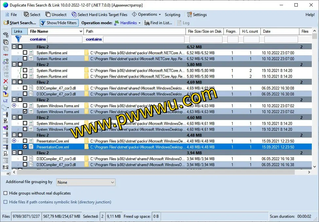Screen dimensions: 319x222
Task: Collapse the first 6,52 MB file group
Action: pos(14,47)
